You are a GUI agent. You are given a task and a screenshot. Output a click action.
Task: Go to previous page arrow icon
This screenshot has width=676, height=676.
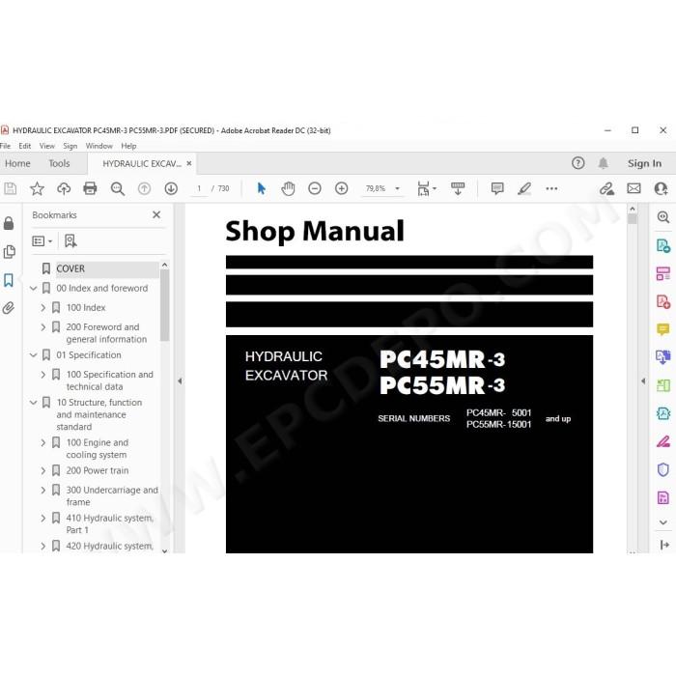click(x=144, y=188)
